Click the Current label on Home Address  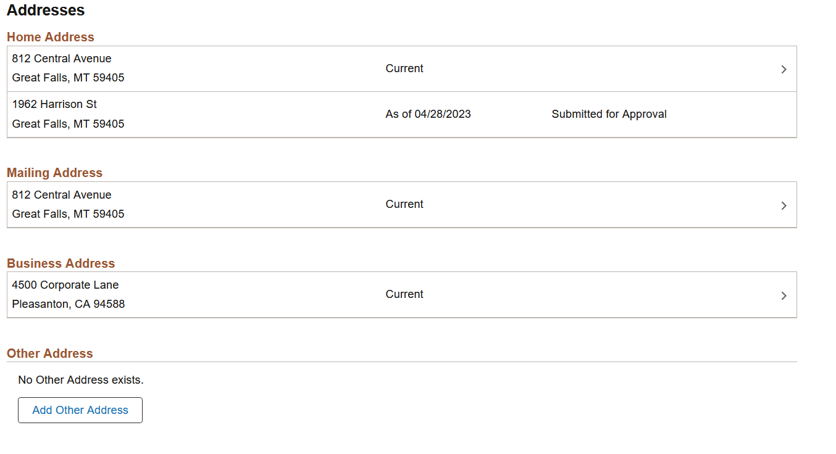point(404,68)
